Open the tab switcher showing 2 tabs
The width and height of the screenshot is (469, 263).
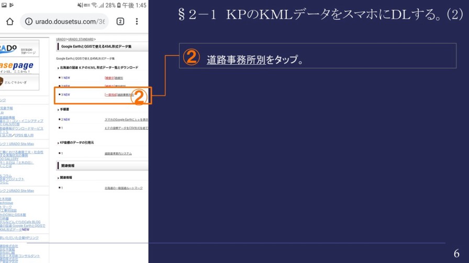120,21
